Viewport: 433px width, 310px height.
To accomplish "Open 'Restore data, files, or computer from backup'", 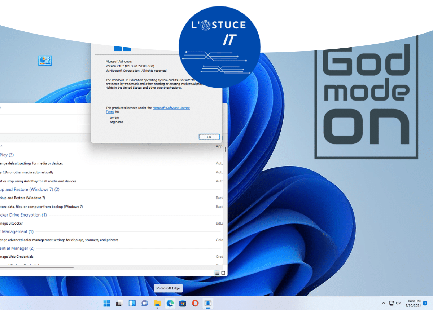I will pyautogui.click(x=41, y=207).
